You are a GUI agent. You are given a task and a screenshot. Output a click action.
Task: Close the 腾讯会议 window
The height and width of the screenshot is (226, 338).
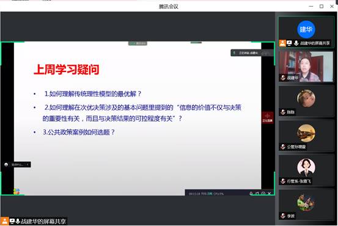pos(332,7)
